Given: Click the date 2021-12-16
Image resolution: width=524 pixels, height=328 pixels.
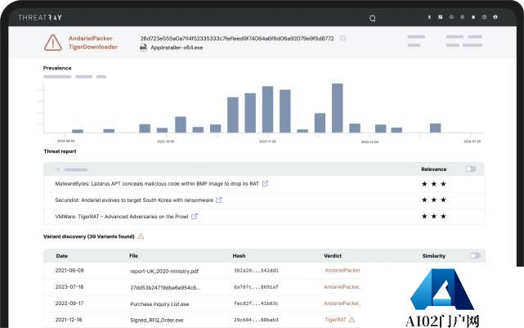Looking at the screenshot, I should point(69,319).
